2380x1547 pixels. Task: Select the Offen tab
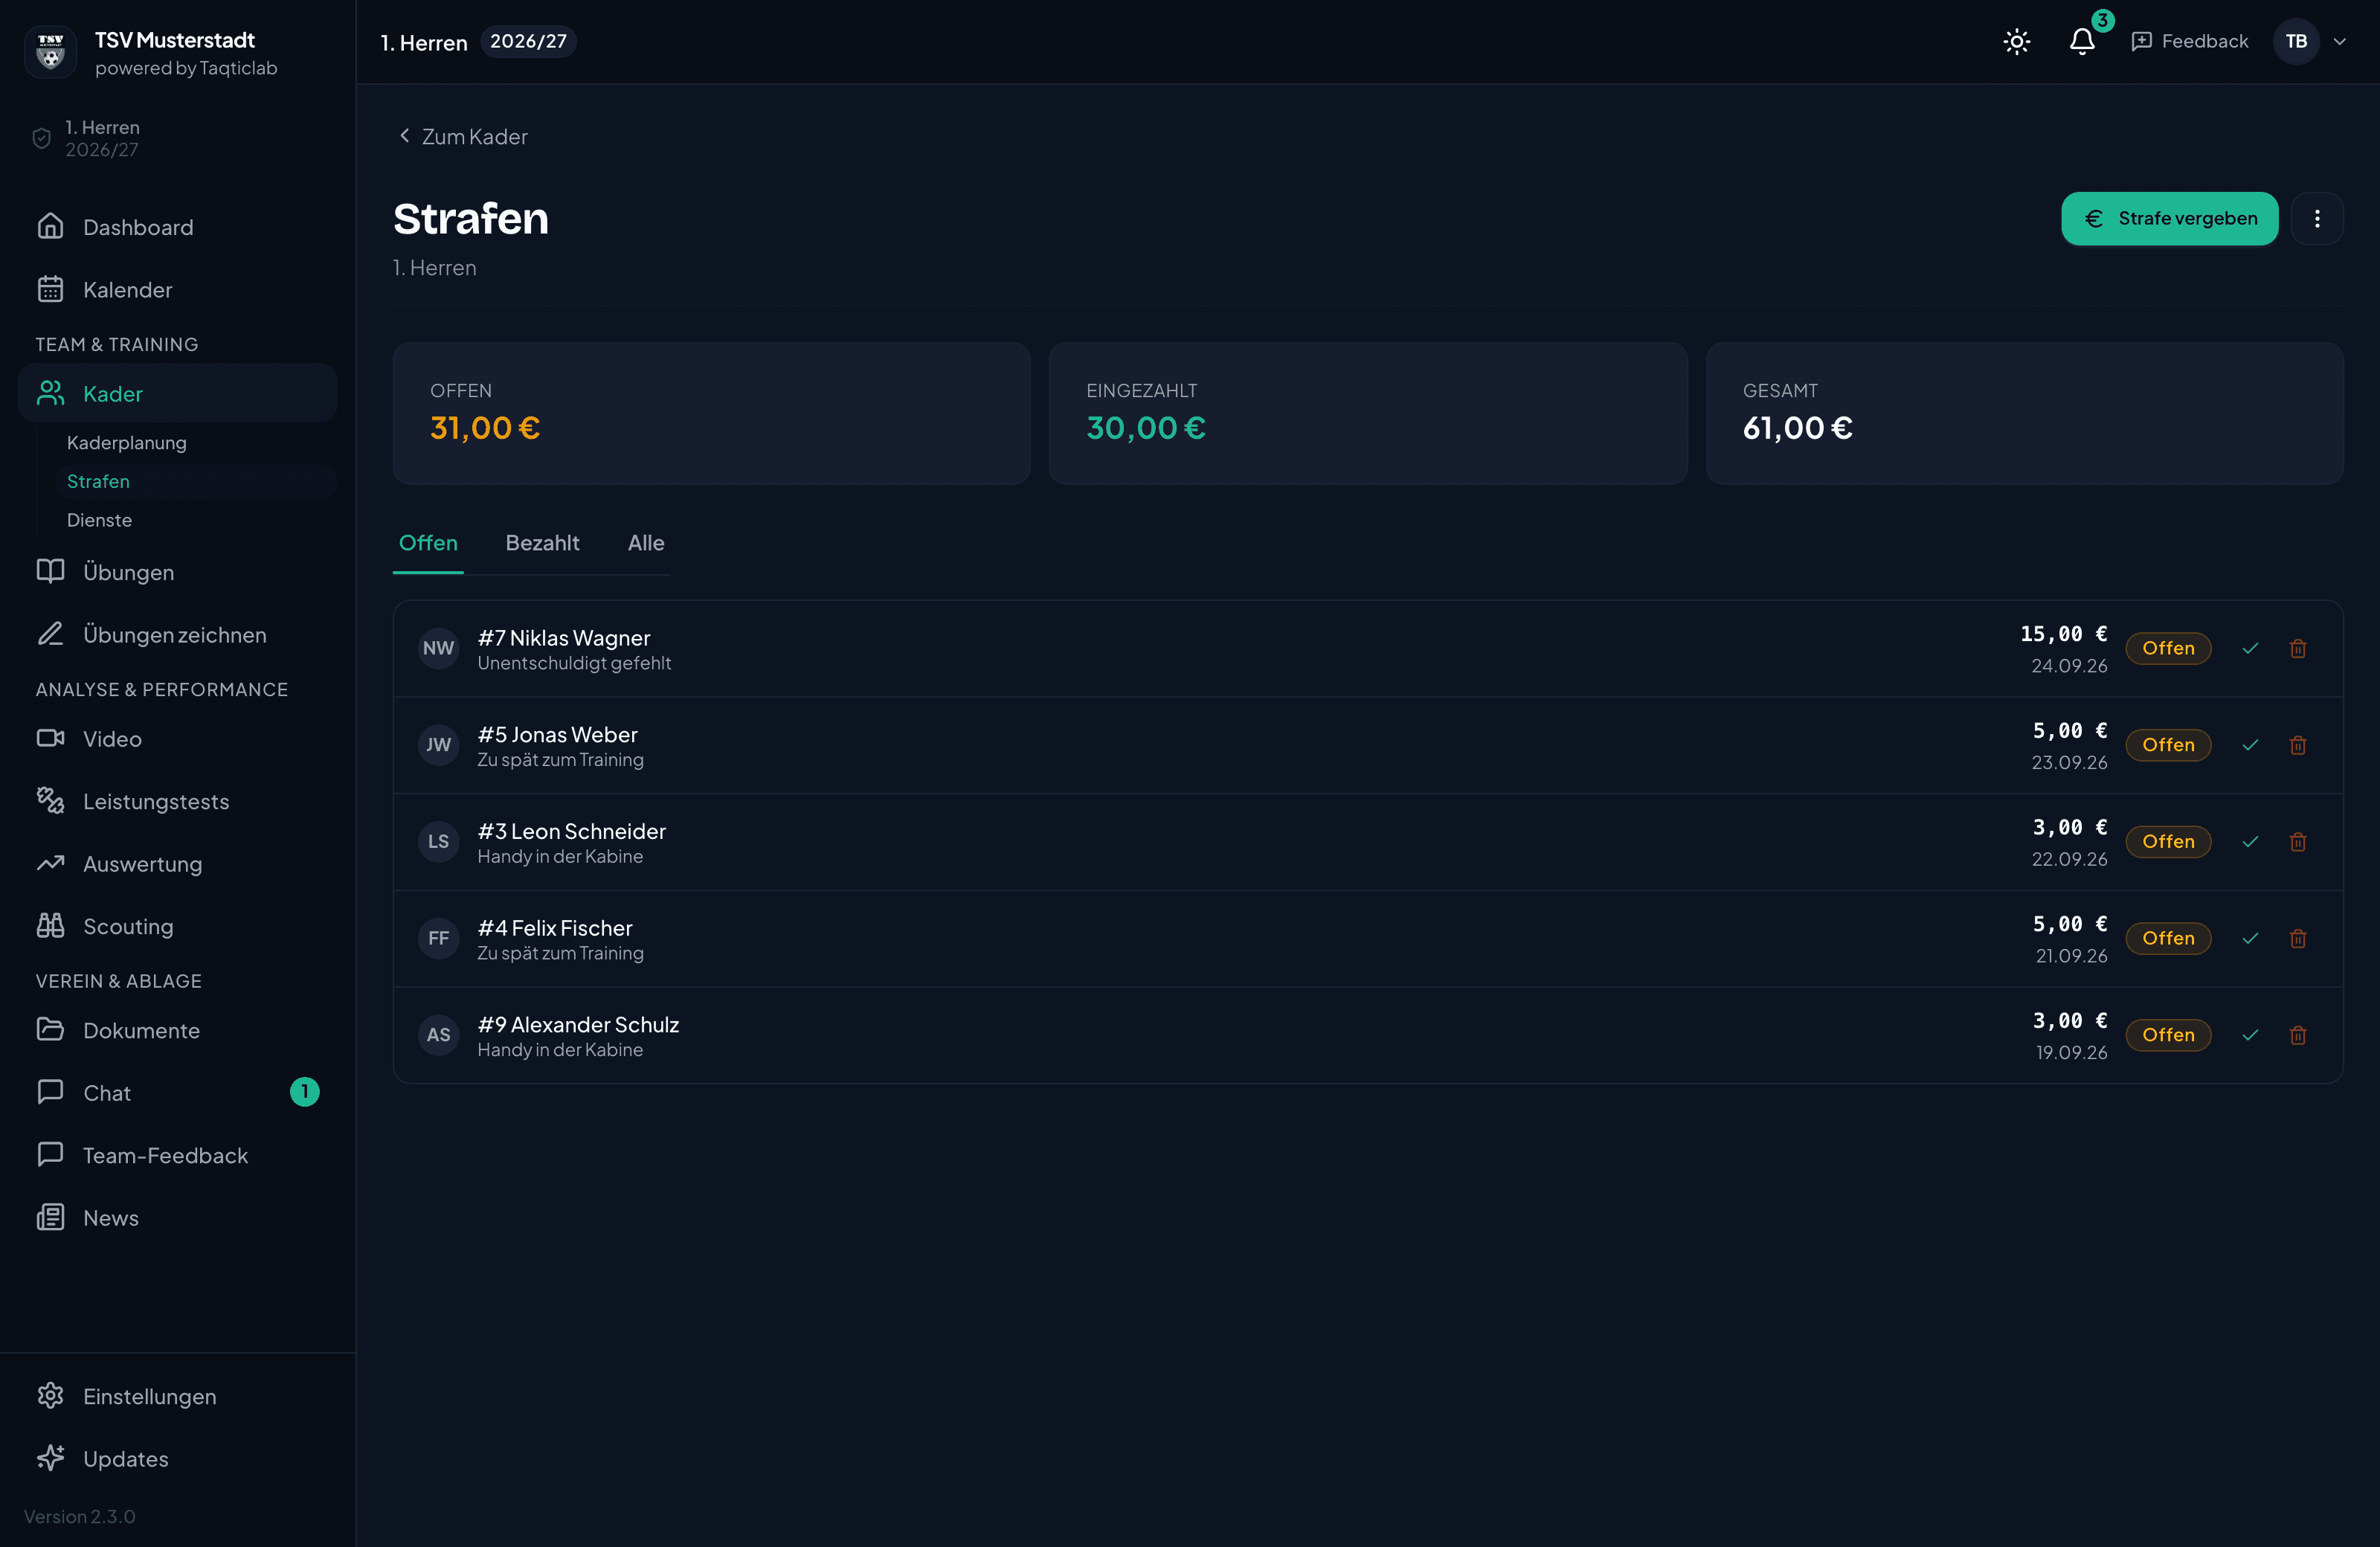click(428, 543)
